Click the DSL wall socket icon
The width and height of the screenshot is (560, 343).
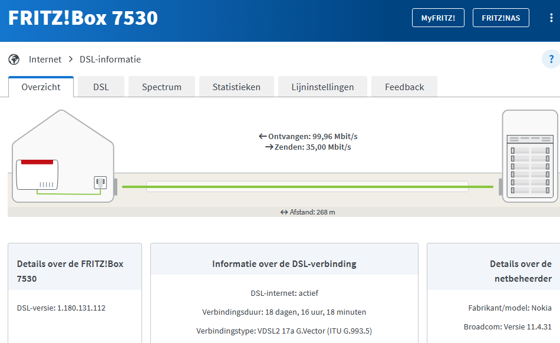tap(100, 183)
